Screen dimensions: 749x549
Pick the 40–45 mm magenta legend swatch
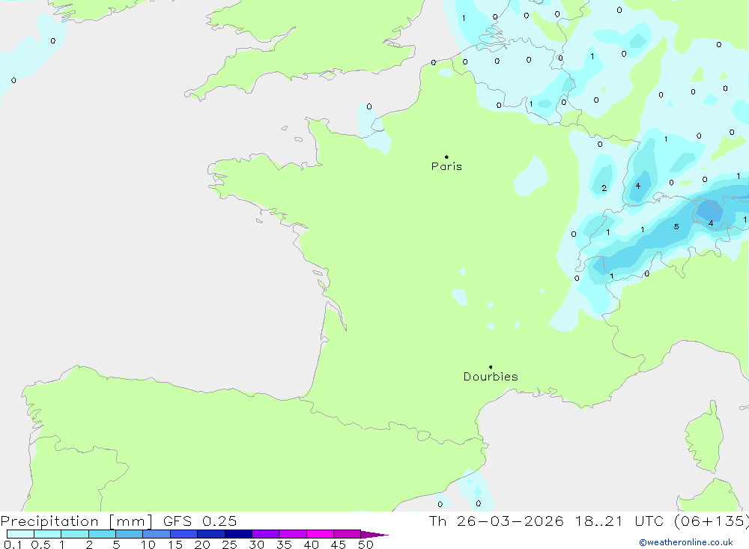click(320, 534)
